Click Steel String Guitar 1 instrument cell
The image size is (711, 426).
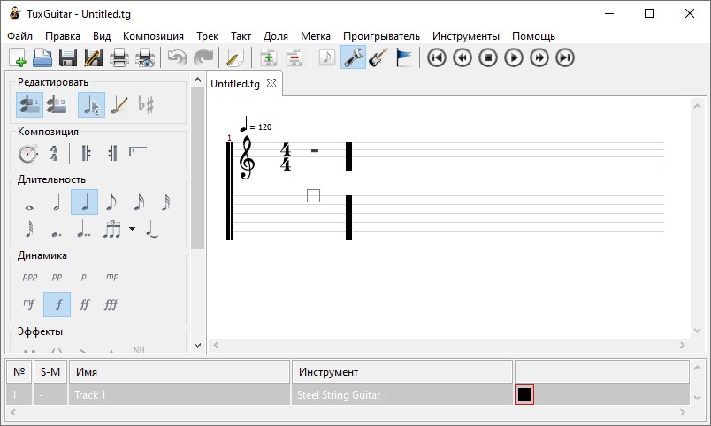tap(401, 395)
